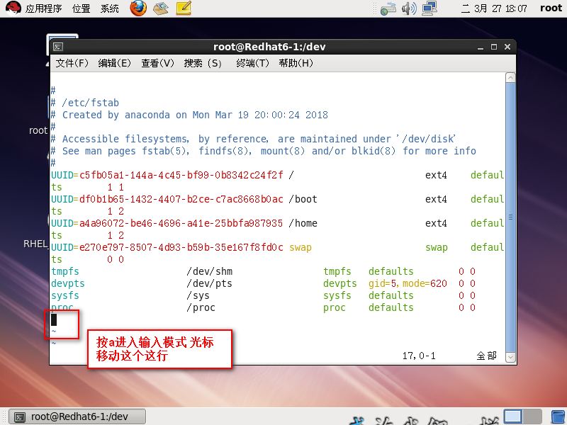Switch to the second workspace in switcher
Viewport: 567px width, 425px height.
(532, 416)
